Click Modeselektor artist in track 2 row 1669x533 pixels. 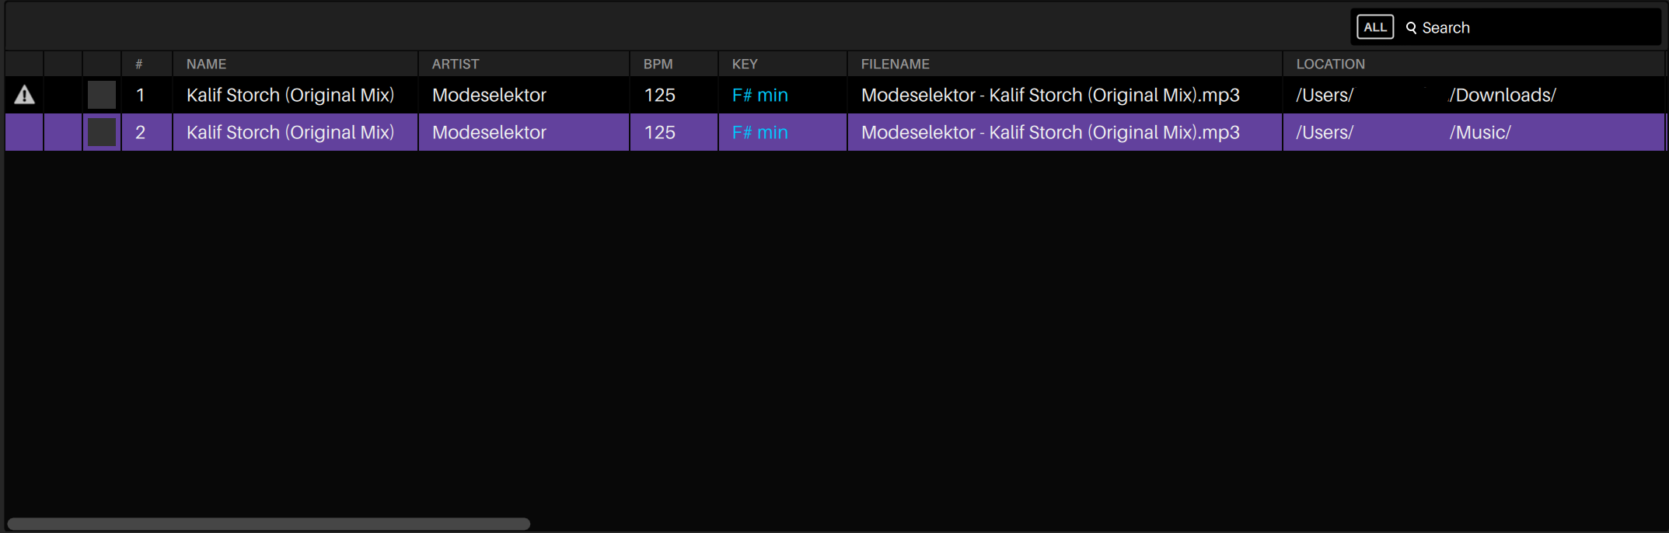click(489, 132)
